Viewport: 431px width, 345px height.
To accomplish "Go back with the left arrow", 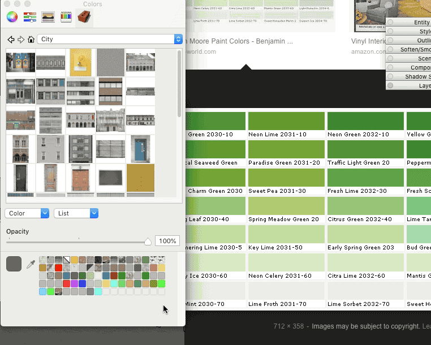I will (11, 40).
